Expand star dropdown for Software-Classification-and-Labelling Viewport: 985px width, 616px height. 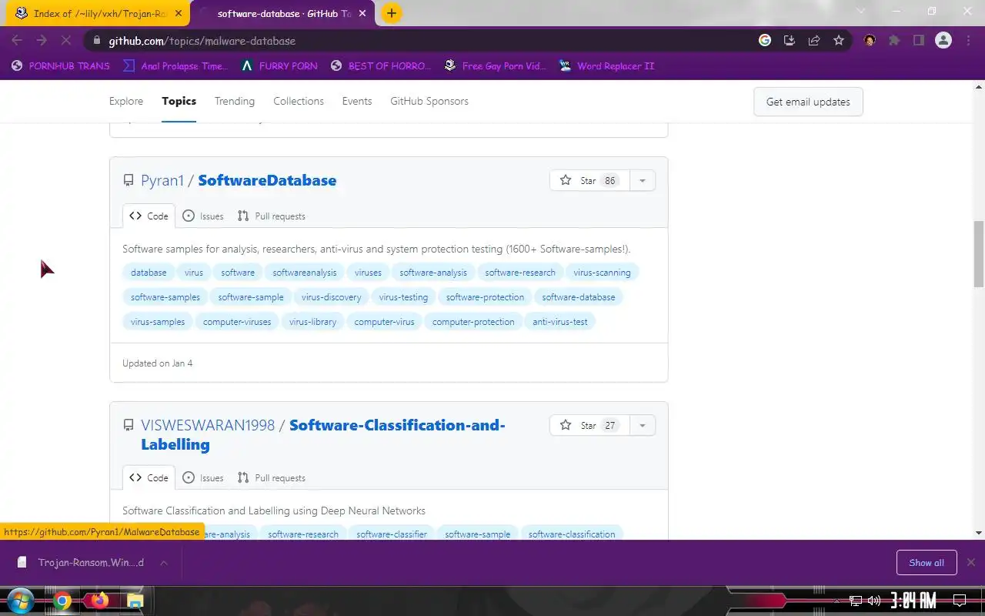643,425
